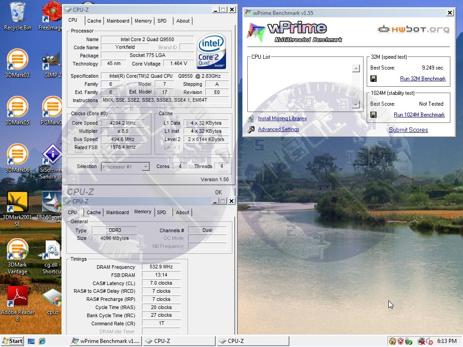Close the wPrime Benchmark window
This screenshot has height=347, width=463.
(x=450, y=13)
